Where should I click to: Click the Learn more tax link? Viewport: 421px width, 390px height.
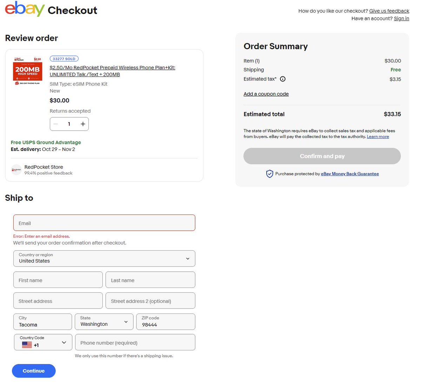(x=378, y=137)
